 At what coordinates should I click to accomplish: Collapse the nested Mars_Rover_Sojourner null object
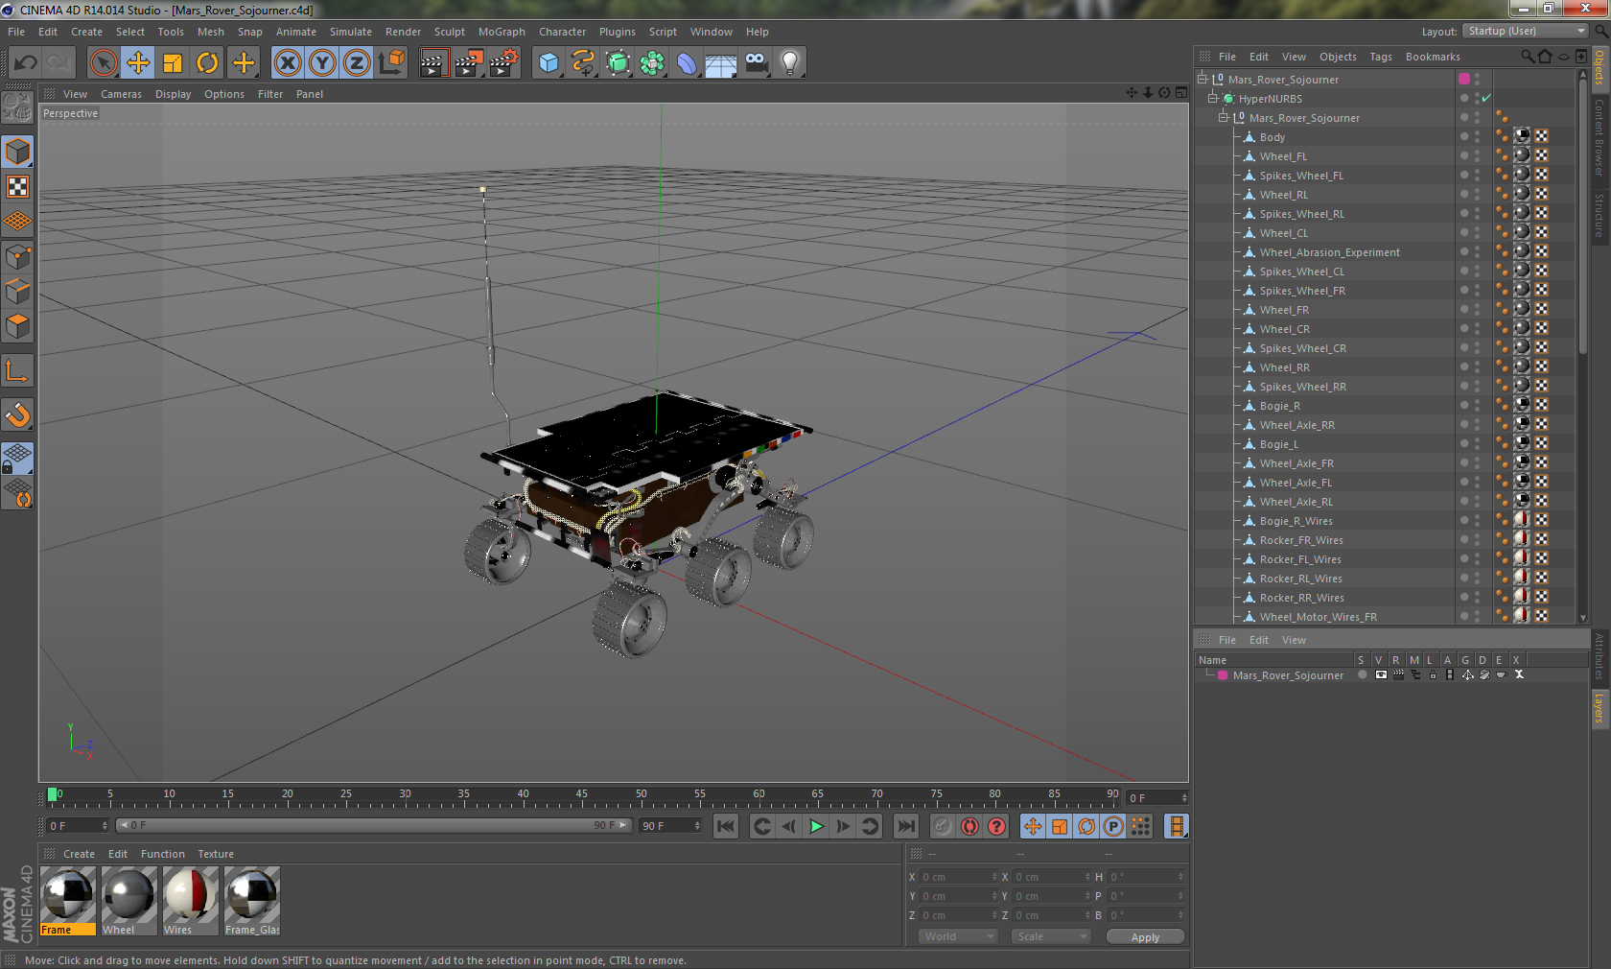(1224, 117)
